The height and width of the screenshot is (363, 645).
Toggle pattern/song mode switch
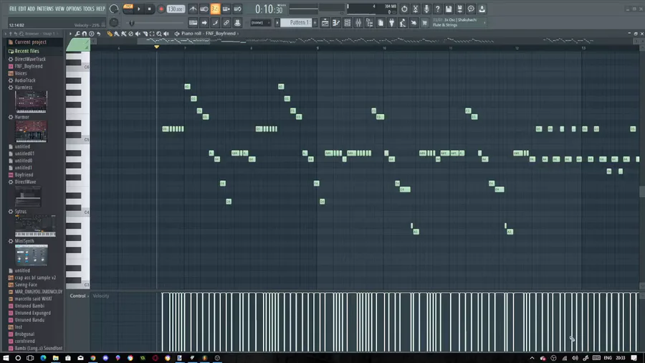point(128,9)
